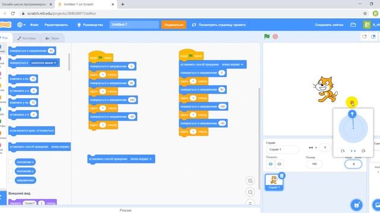Click the Choose a Sprite cat button
The image size is (380, 213).
pyautogui.click(x=356, y=205)
